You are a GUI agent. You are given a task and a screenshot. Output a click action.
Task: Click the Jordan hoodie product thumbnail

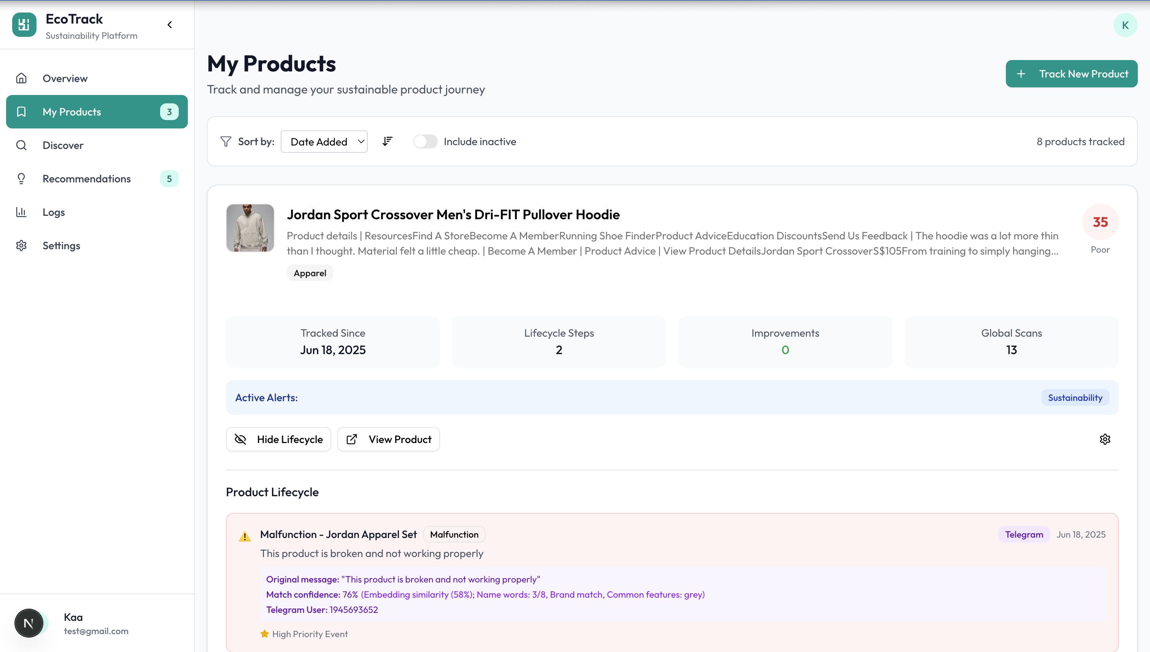coord(250,228)
